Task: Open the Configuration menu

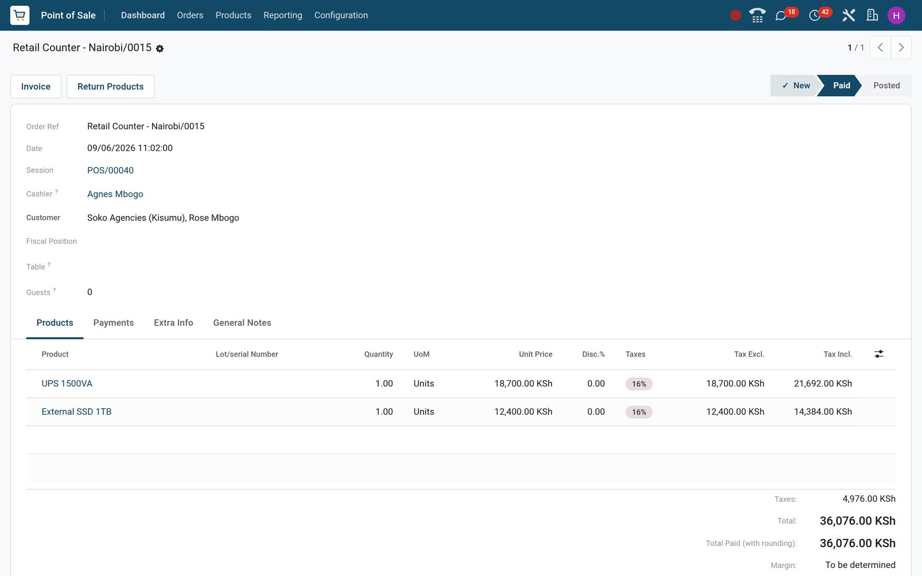Action: coord(341,16)
